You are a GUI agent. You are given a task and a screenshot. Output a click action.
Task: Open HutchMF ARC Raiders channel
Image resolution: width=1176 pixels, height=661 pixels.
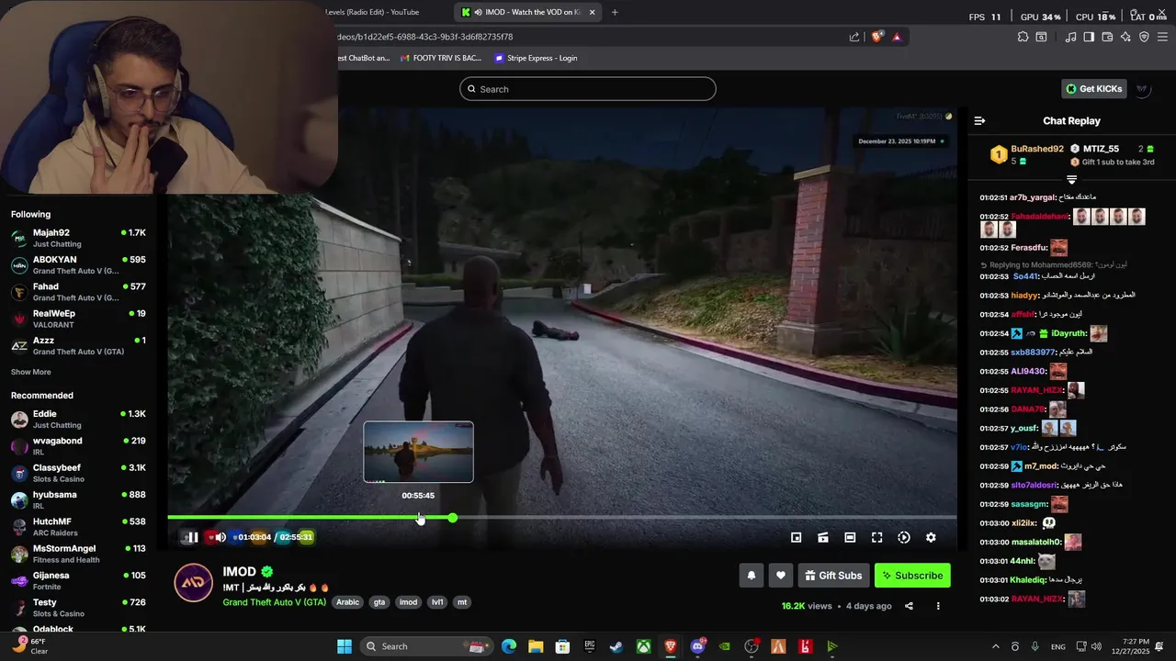tap(78, 527)
